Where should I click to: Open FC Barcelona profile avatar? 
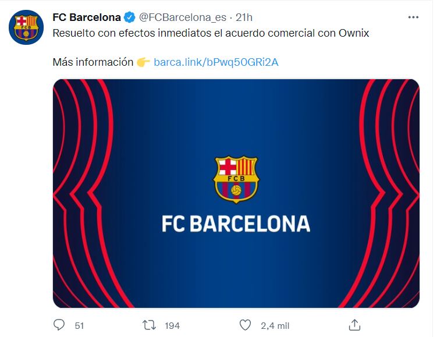coord(26,27)
